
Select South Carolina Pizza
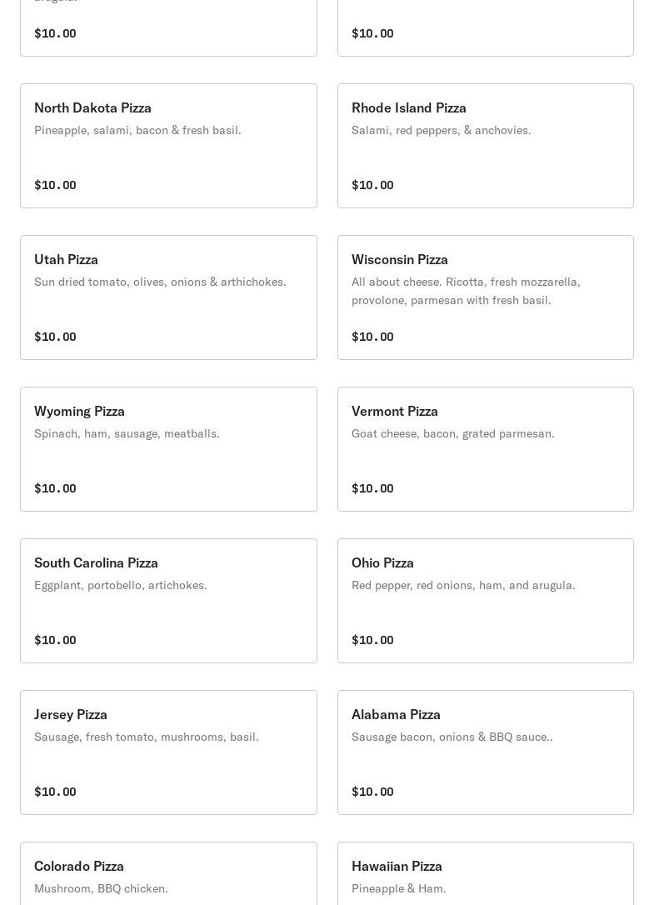tap(168, 601)
